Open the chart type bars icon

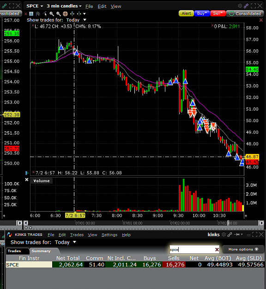click(x=38, y=13)
